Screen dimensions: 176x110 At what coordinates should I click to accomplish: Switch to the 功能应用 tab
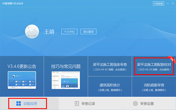pos(30,104)
